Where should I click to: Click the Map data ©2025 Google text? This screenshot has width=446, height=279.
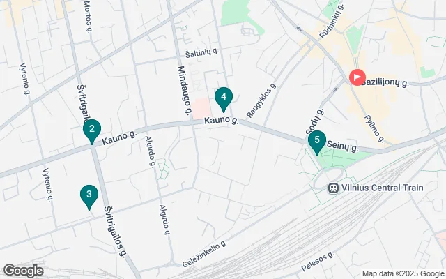(403, 274)
